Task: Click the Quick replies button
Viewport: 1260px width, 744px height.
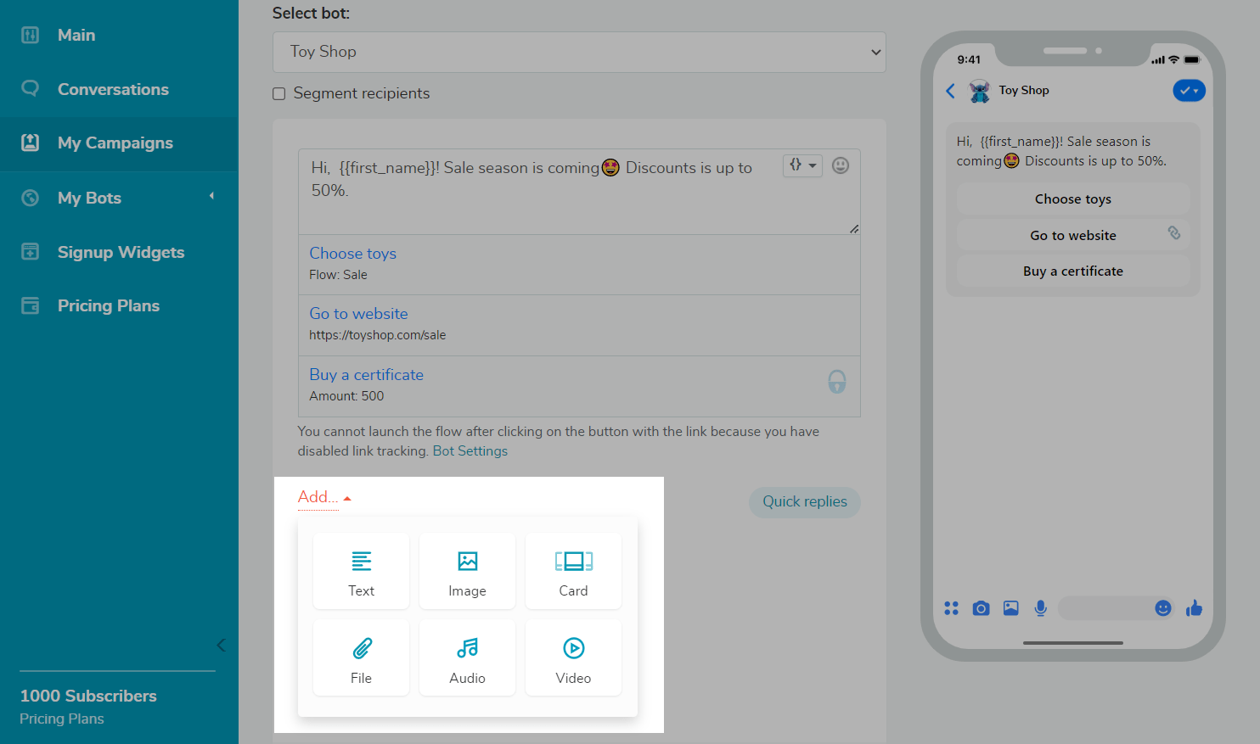Action: (x=805, y=501)
